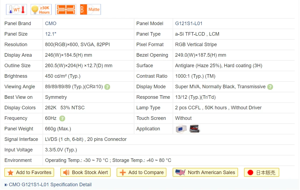
Task: Click the car display application icon
Action: (x=195, y=129)
